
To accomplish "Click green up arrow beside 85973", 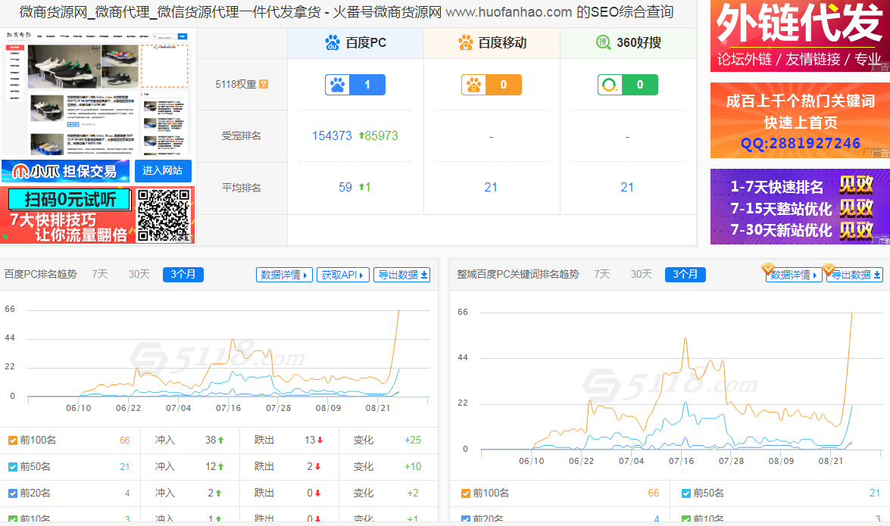I will (361, 135).
